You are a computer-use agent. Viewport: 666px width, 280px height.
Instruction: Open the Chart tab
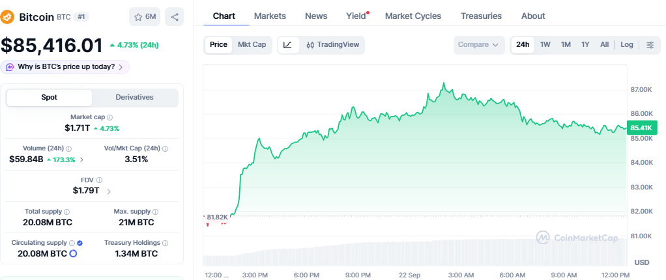tap(224, 16)
